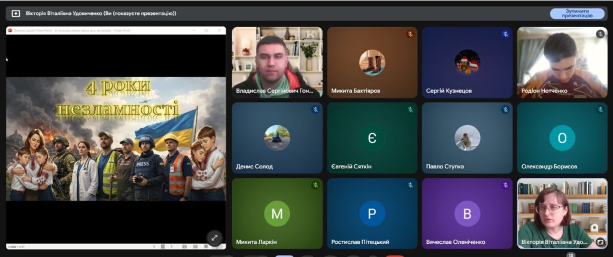Click muted mic icon on Родіон Нотченко's tile

click(x=600, y=34)
